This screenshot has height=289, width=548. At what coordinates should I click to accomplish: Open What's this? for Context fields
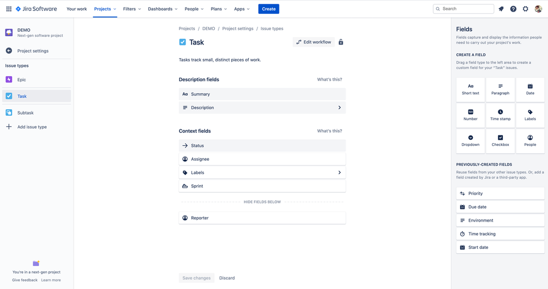pyautogui.click(x=329, y=131)
